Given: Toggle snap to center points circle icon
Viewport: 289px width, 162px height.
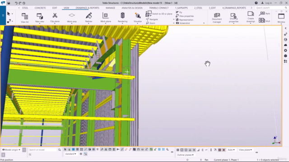Looking at the screenshot, I should pos(186,150).
